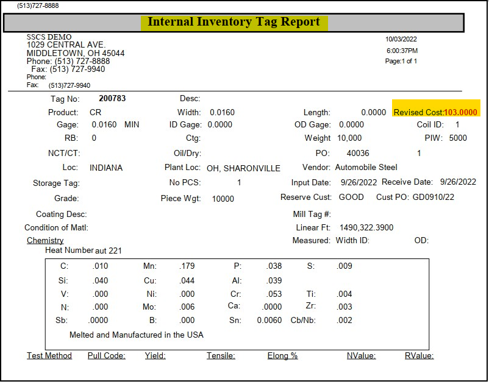Screen dimensions: 489x384
Task: Click the Linear Ft value 1490,322.3900
Action: pos(366,227)
